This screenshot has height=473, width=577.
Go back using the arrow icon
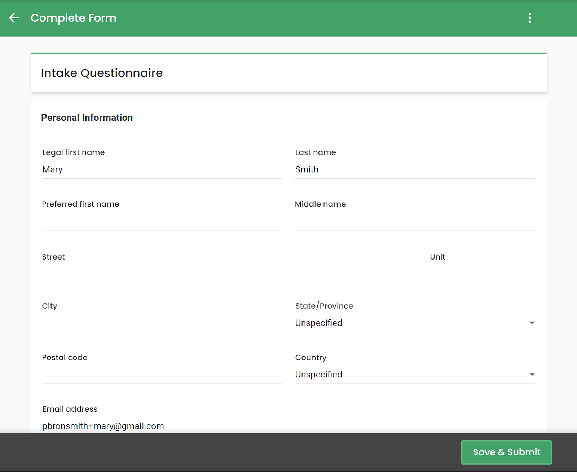(14, 18)
